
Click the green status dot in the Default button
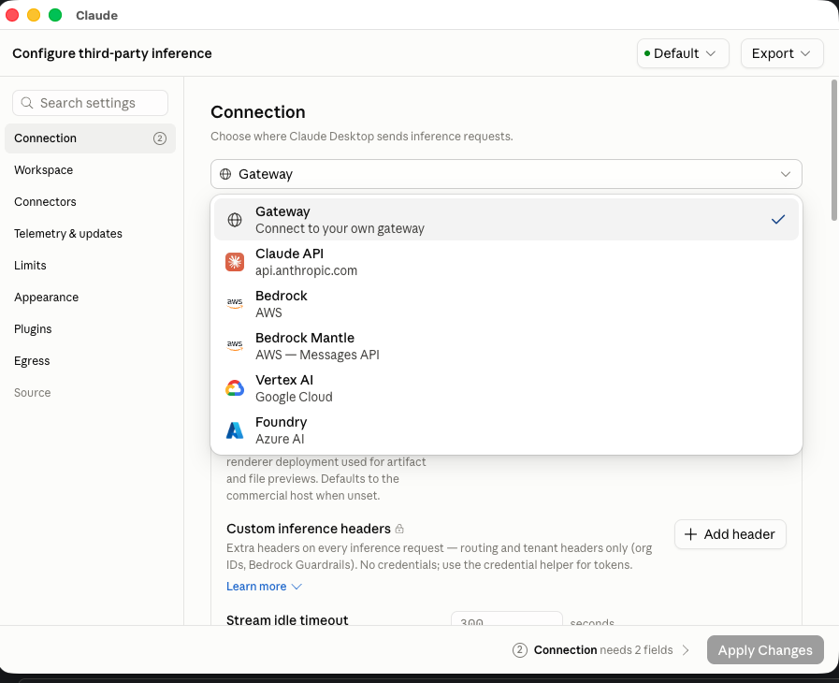pos(647,53)
